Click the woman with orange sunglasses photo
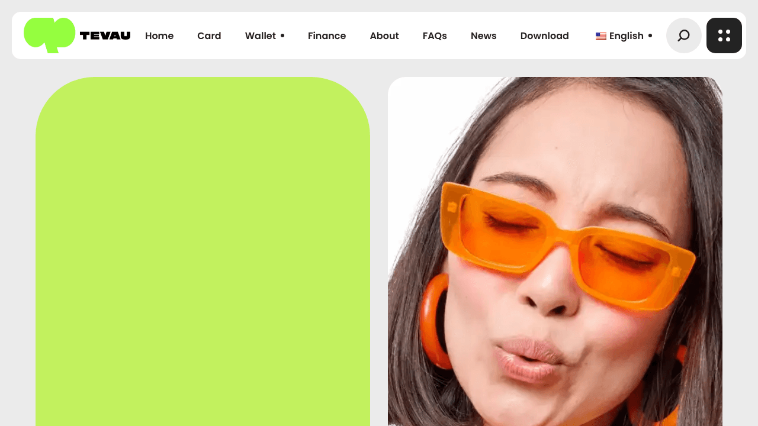The height and width of the screenshot is (426, 758). point(555,251)
